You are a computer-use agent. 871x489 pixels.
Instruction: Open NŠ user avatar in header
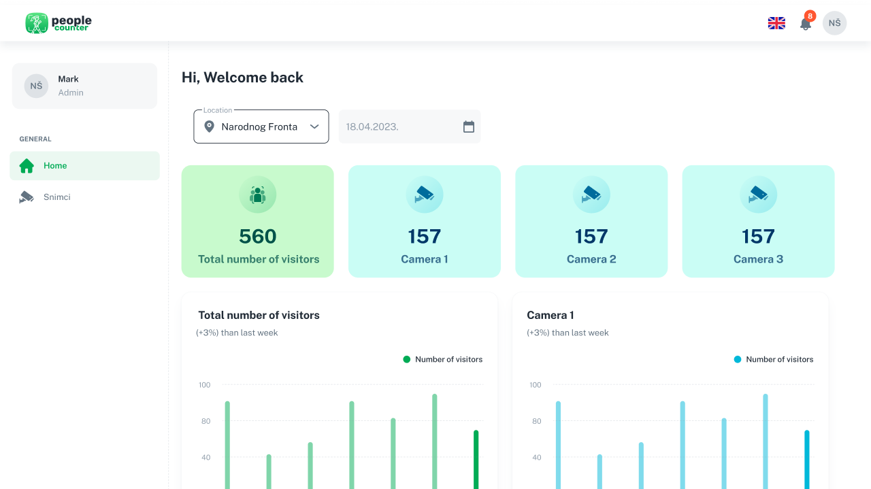click(x=834, y=23)
